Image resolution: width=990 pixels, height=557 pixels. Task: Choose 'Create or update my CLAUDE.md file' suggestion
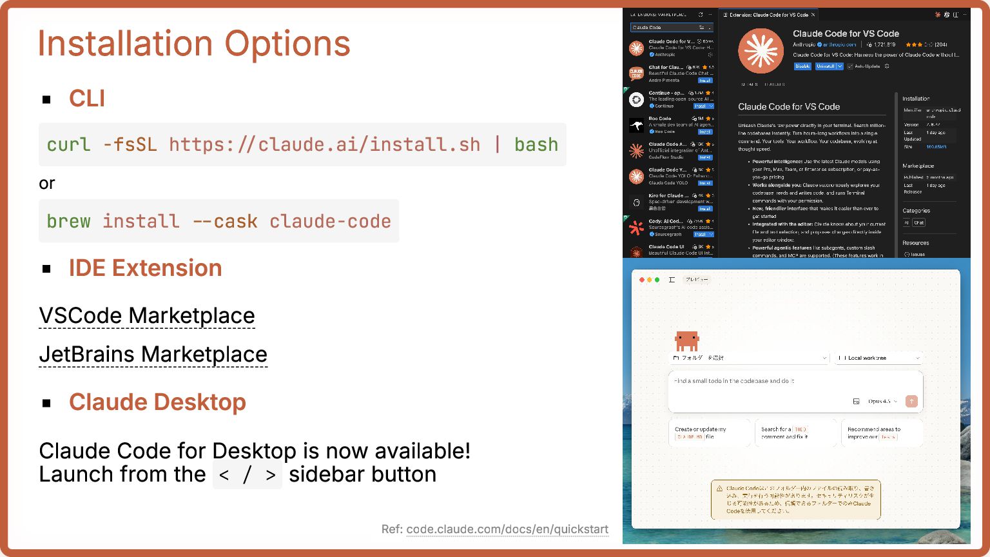pos(710,433)
